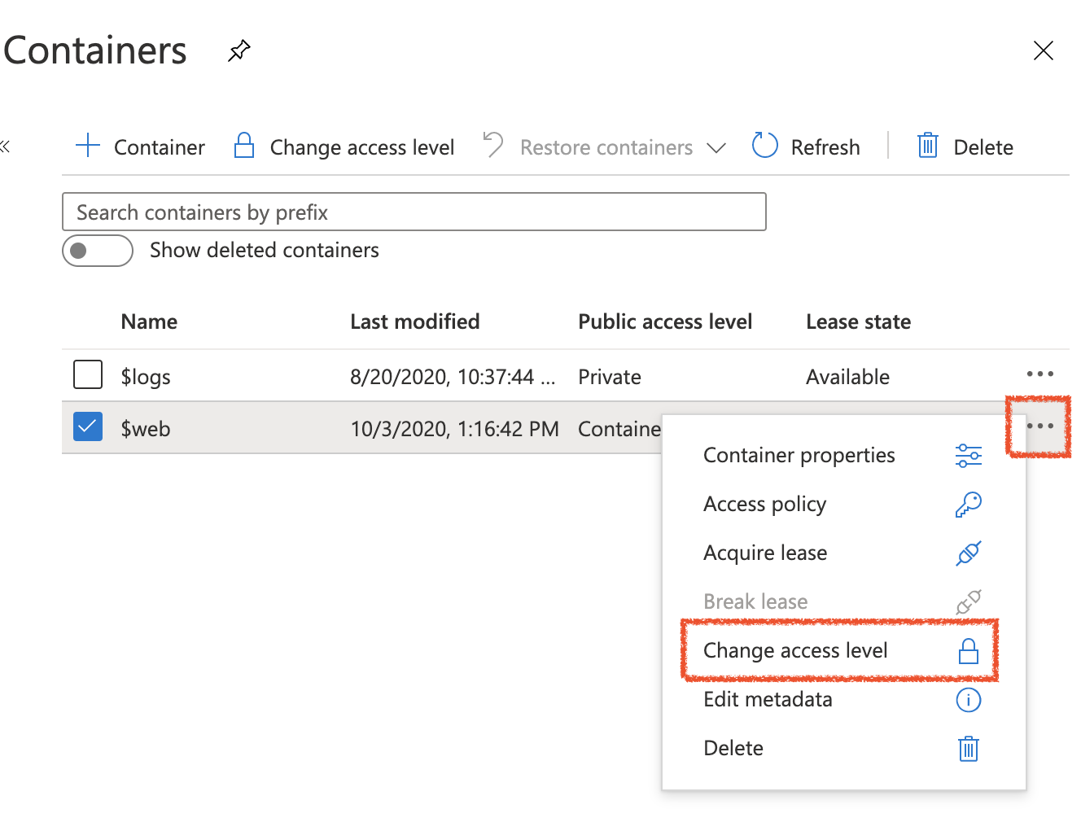The image size is (1081, 822).
Task: Choose Change access level in context menu
Action: click(x=843, y=650)
